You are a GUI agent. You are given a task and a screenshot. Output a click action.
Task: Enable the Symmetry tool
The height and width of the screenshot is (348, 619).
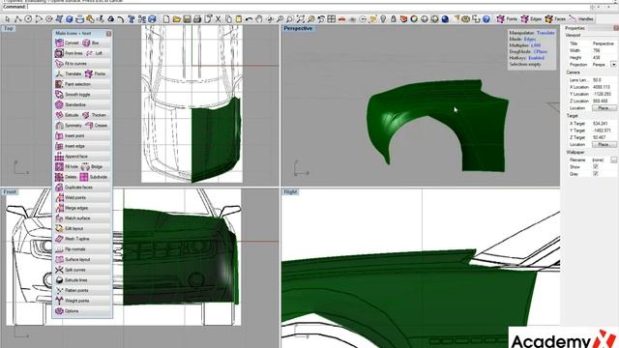point(69,125)
